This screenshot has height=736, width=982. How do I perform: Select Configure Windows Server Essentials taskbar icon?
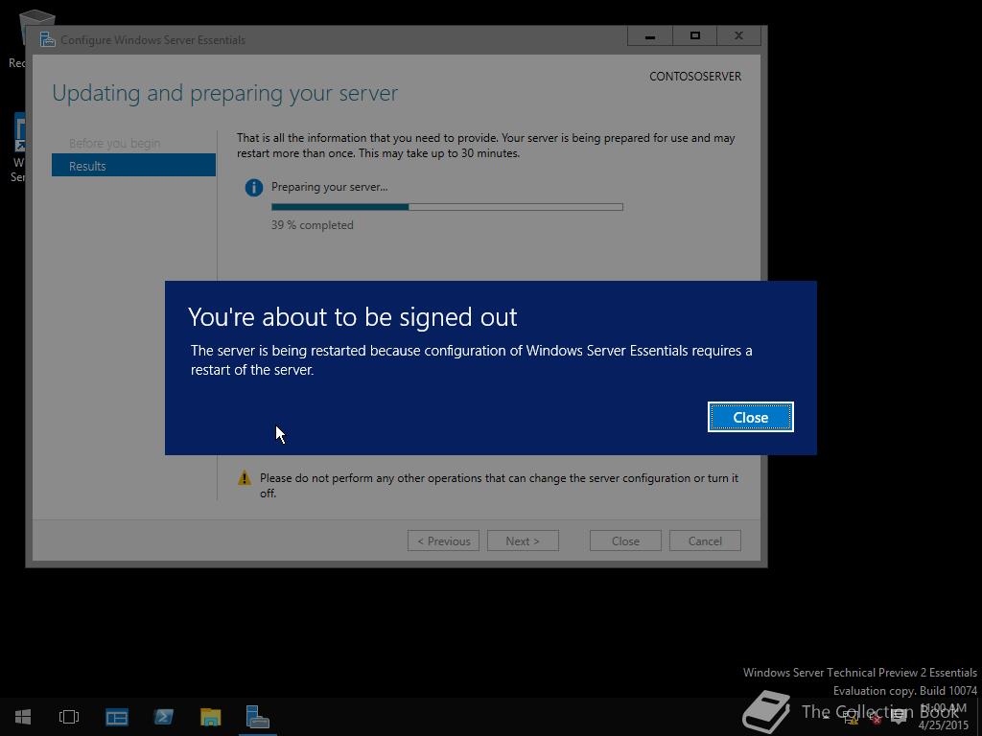(257, 717)
